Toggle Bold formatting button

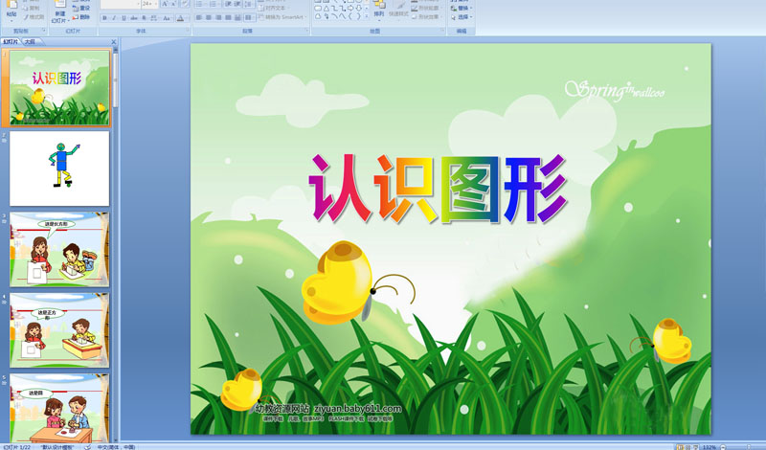104,17
